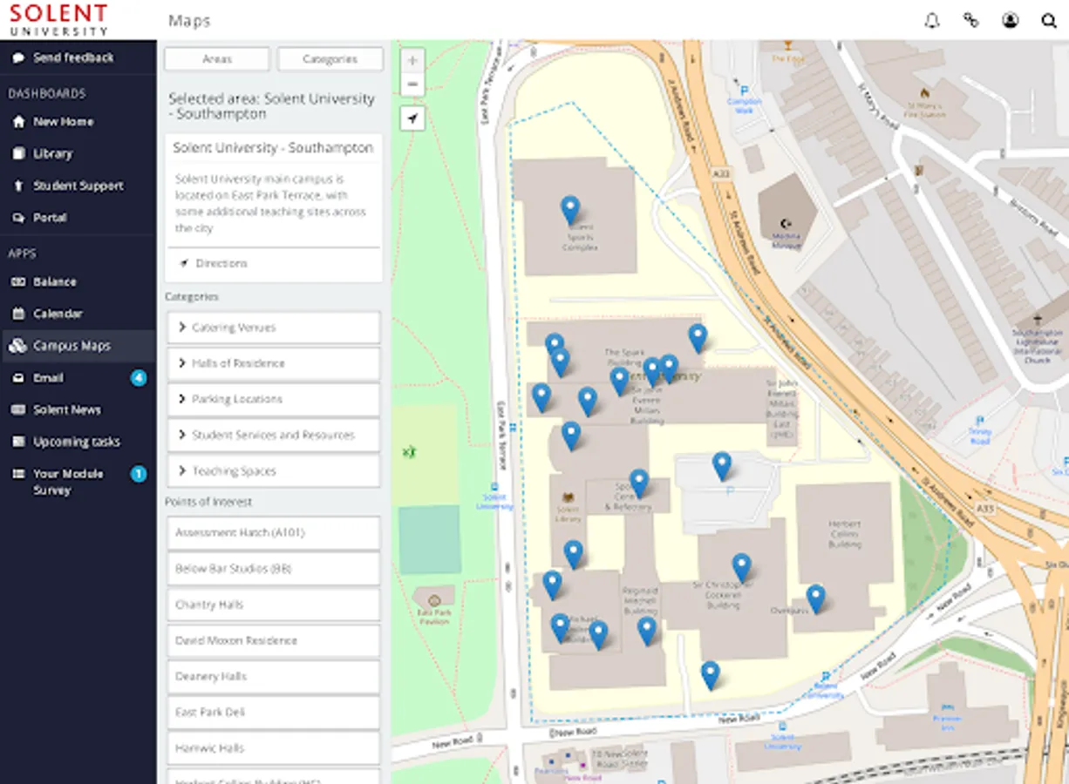Zoom in the map with plus button
Viewport: 1069px width, 784px height.
(412, 61)
